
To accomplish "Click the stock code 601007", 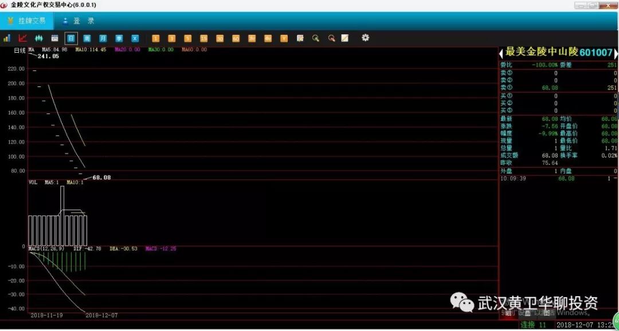I will [596, 53].
